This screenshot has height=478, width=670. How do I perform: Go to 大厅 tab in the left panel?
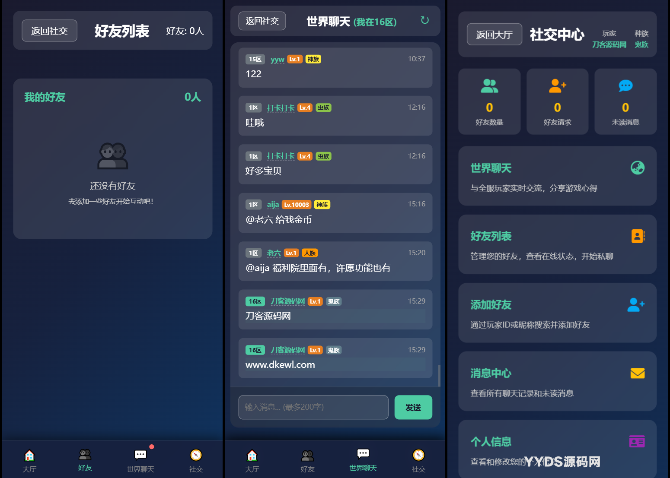[x=29, y=460]
